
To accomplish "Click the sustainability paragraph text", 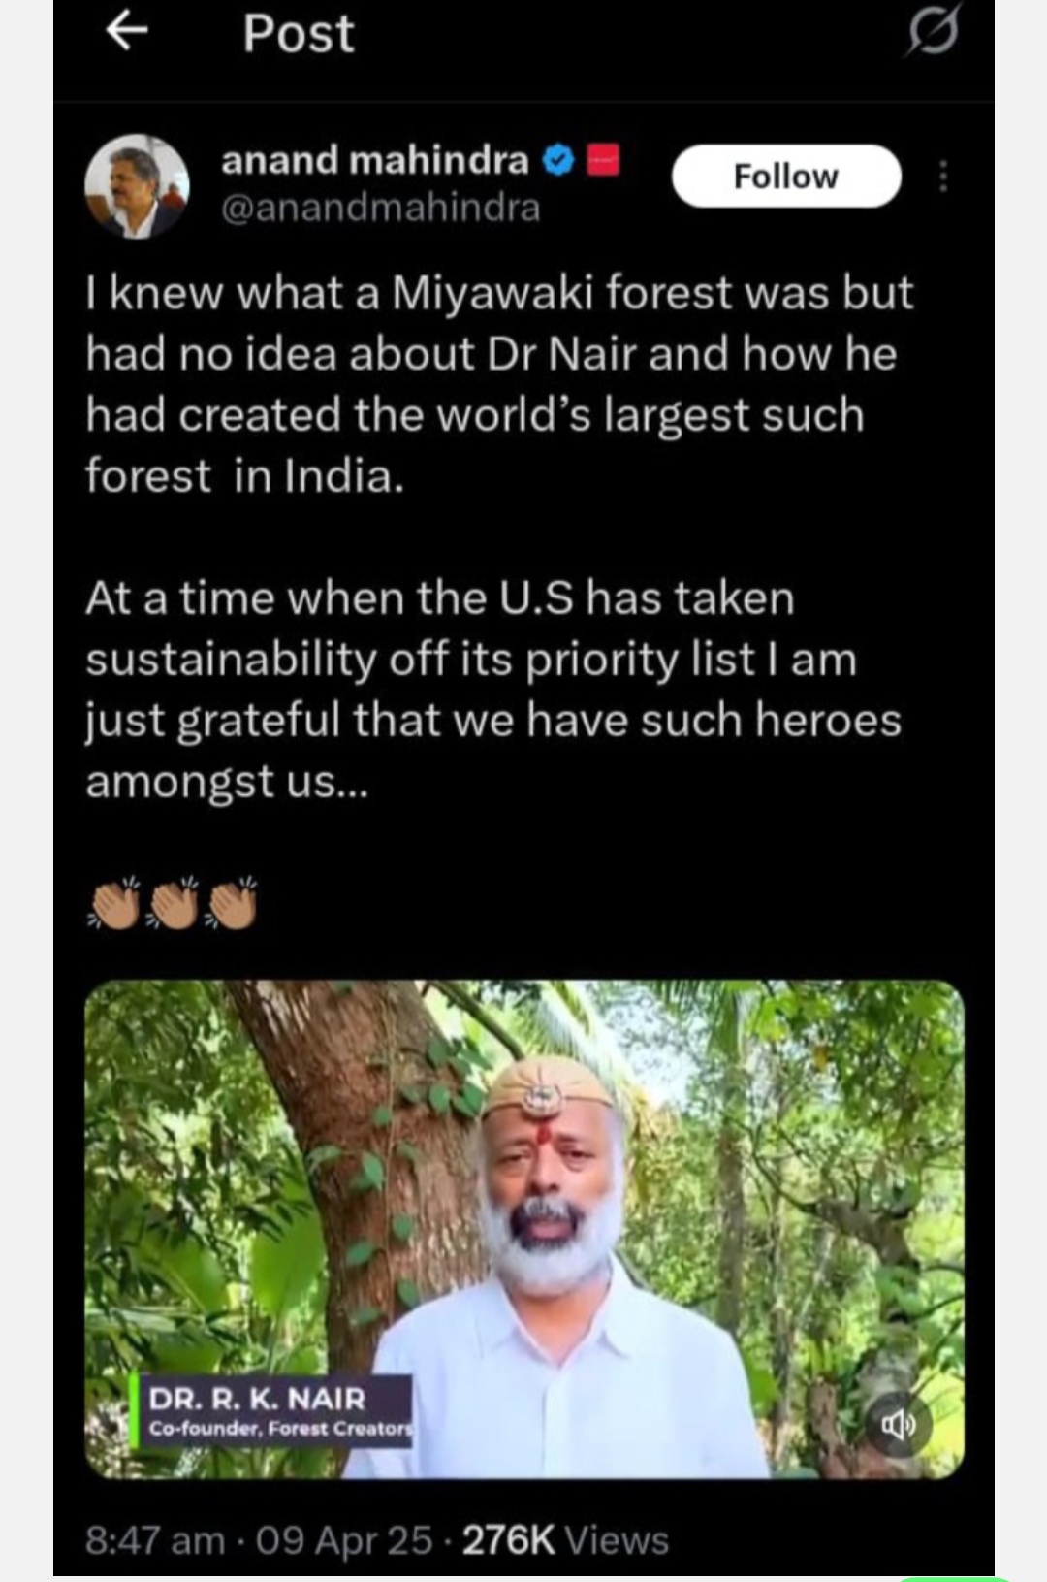I will [492, 689].
